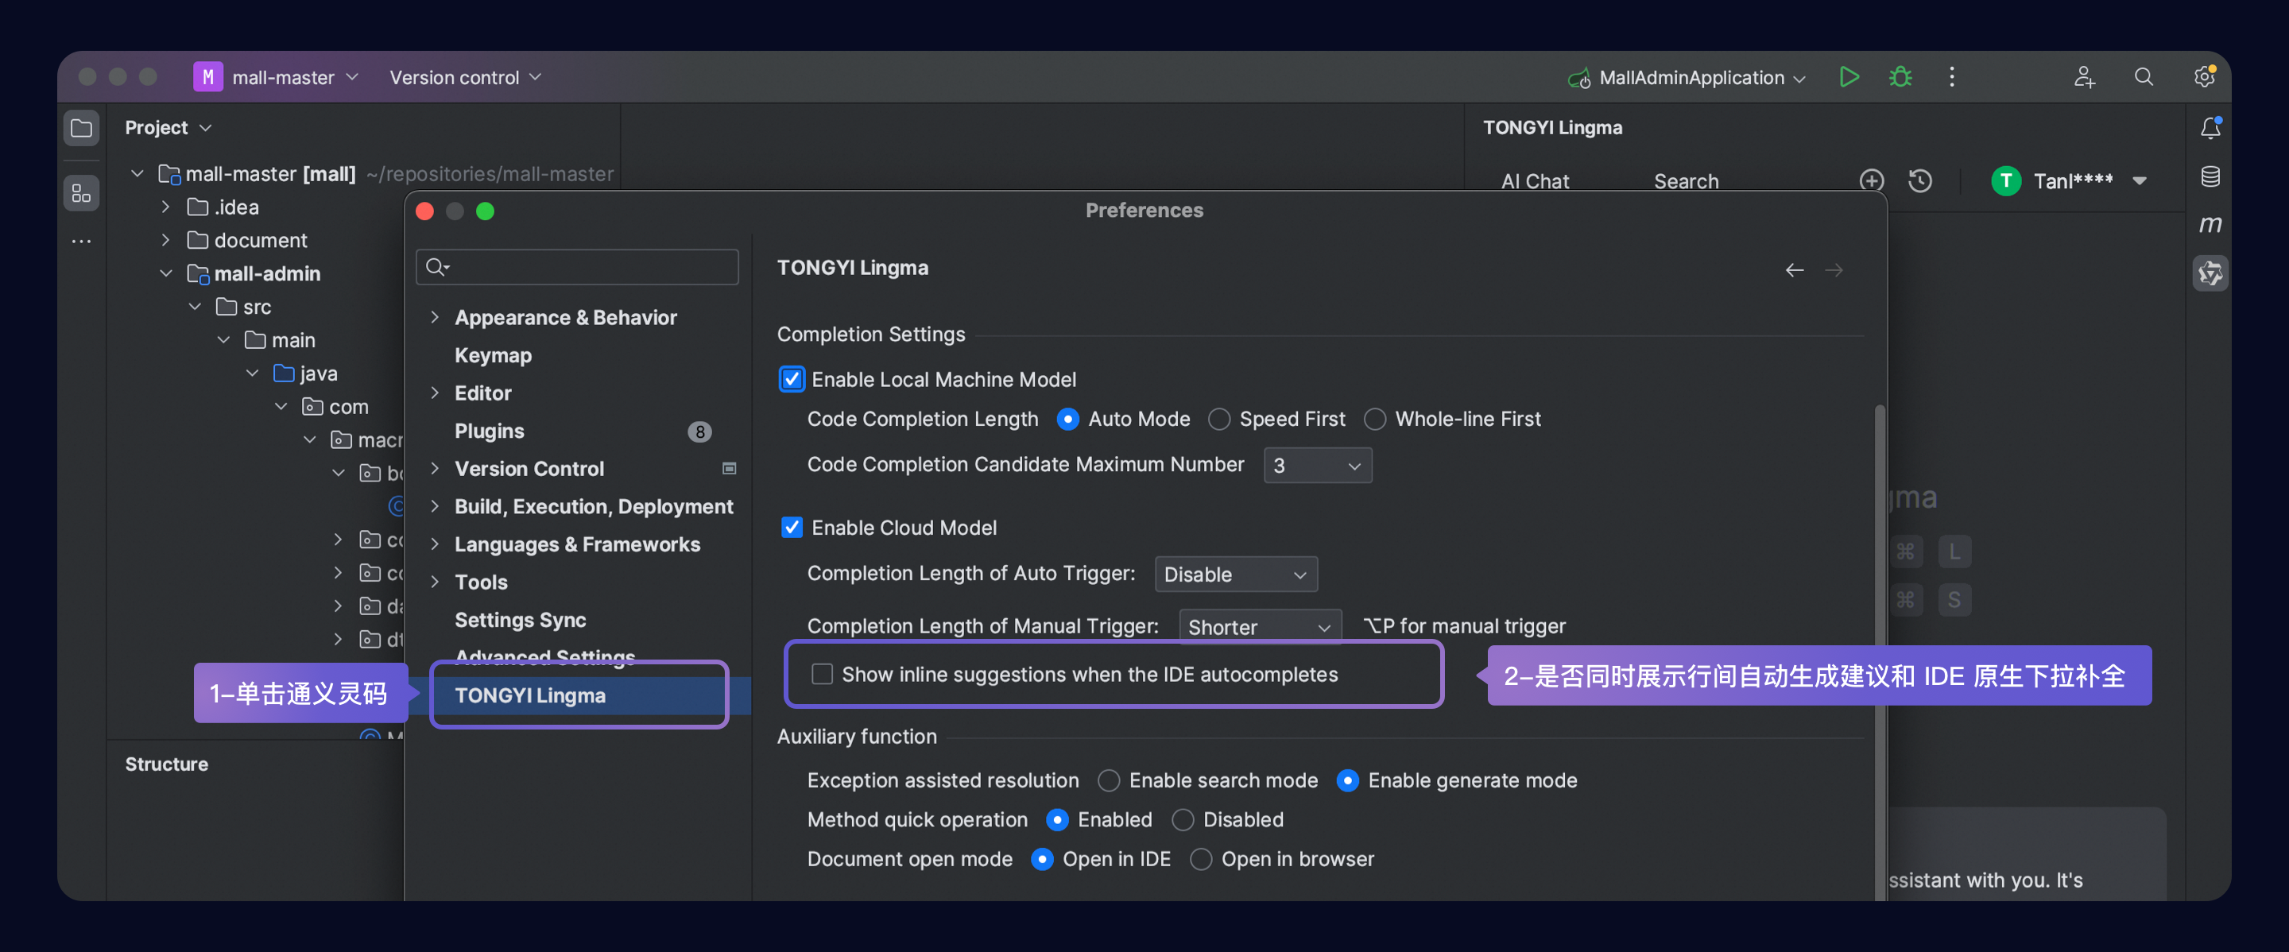The height and width of the screenshot is (952, 2289).
Task: Open the Code With Me add-user icon
Action: [x=2084, y=77]
